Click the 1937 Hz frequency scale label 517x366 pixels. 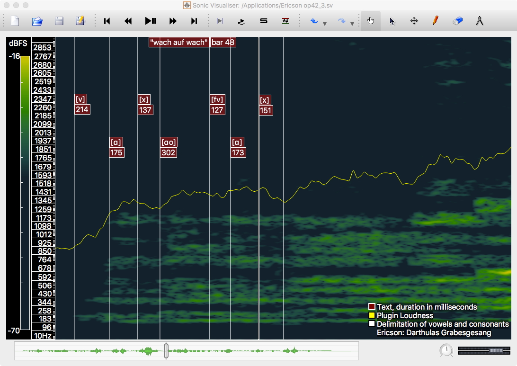click(x=43, y=141)
